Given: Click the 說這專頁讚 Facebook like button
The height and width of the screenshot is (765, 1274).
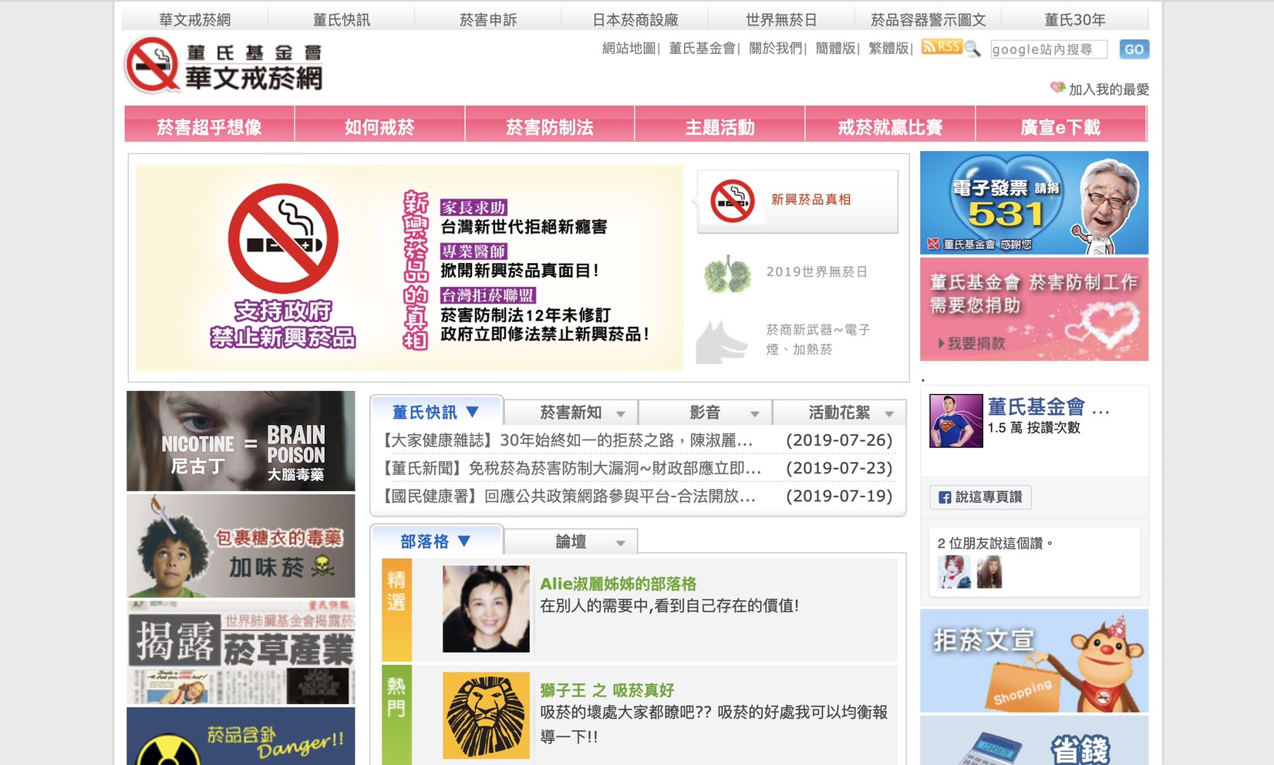Looking at the screenshot, I should click(x=980, y=497).
